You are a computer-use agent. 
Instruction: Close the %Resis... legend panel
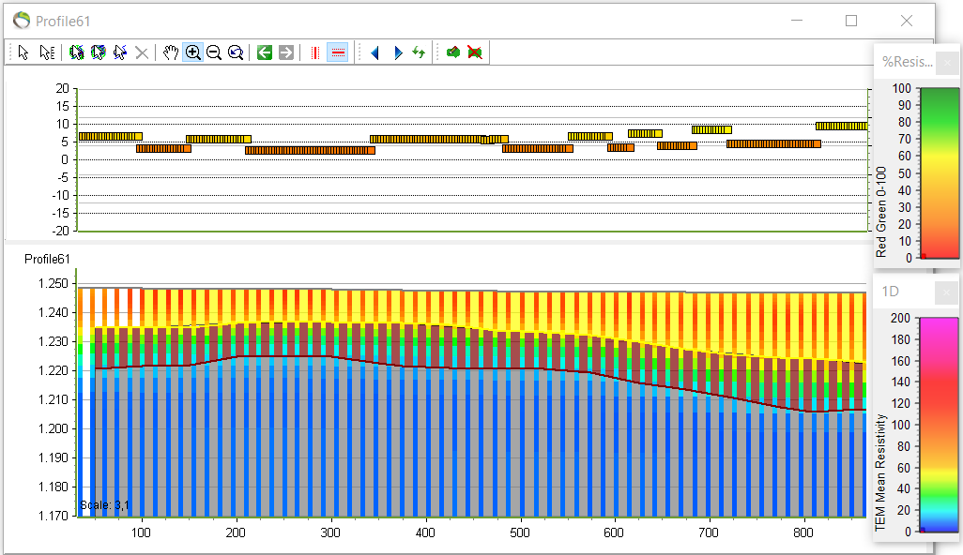pos(947,63)
